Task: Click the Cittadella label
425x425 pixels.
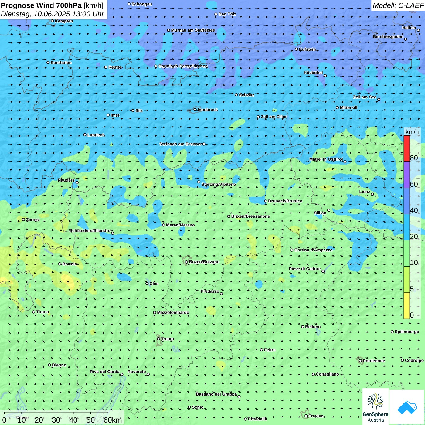Action: coord(258,419)
